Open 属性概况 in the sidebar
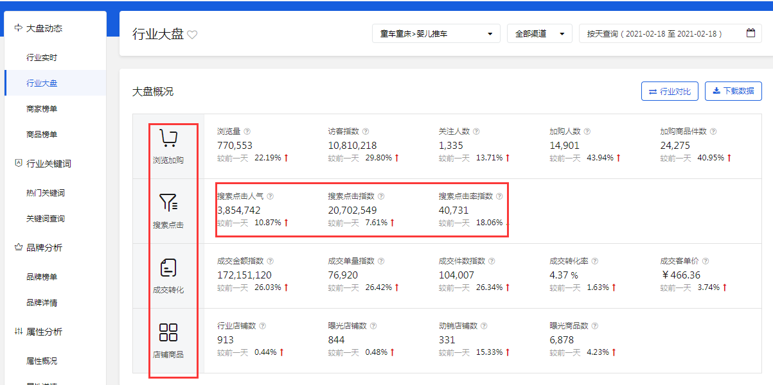Image resolution: width=773 pixels, height=385 pixels. point(42,361)
